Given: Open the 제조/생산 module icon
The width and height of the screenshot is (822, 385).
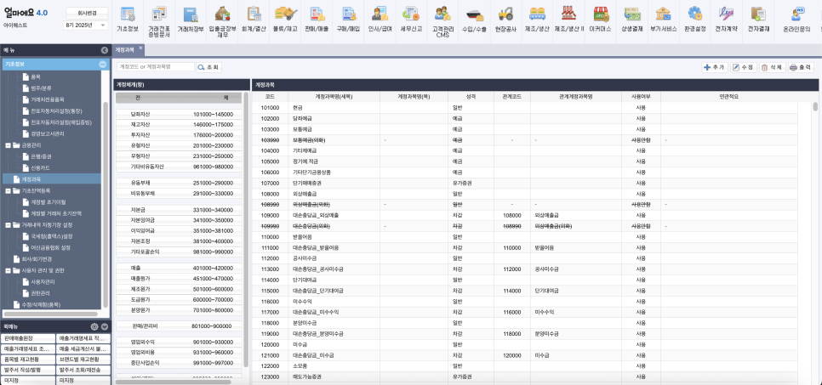Looking at the screenshot, I should [537, 14].
